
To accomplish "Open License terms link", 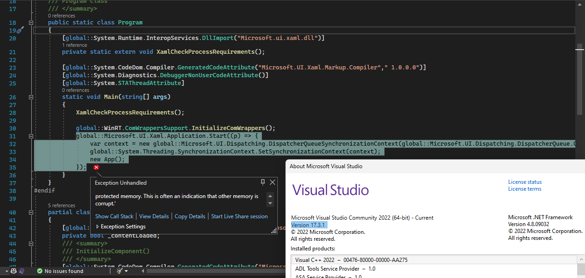I will 524,188.
